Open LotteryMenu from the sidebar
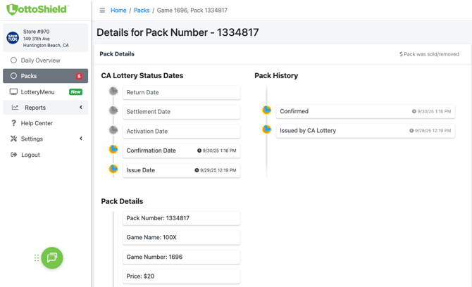The image size is (472, 287). coord(37,92)
